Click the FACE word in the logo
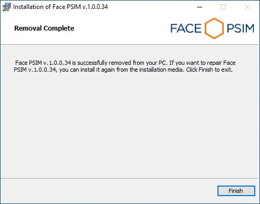The image size is (260, 204). (186, 28)
